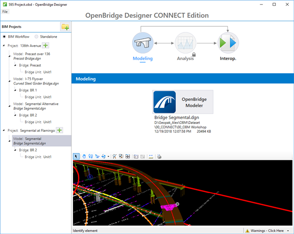Select the pointer tool in viewer toolbar
Viewport: 294px width, 234px height.
pyautogui.click(x=76, y=156)
